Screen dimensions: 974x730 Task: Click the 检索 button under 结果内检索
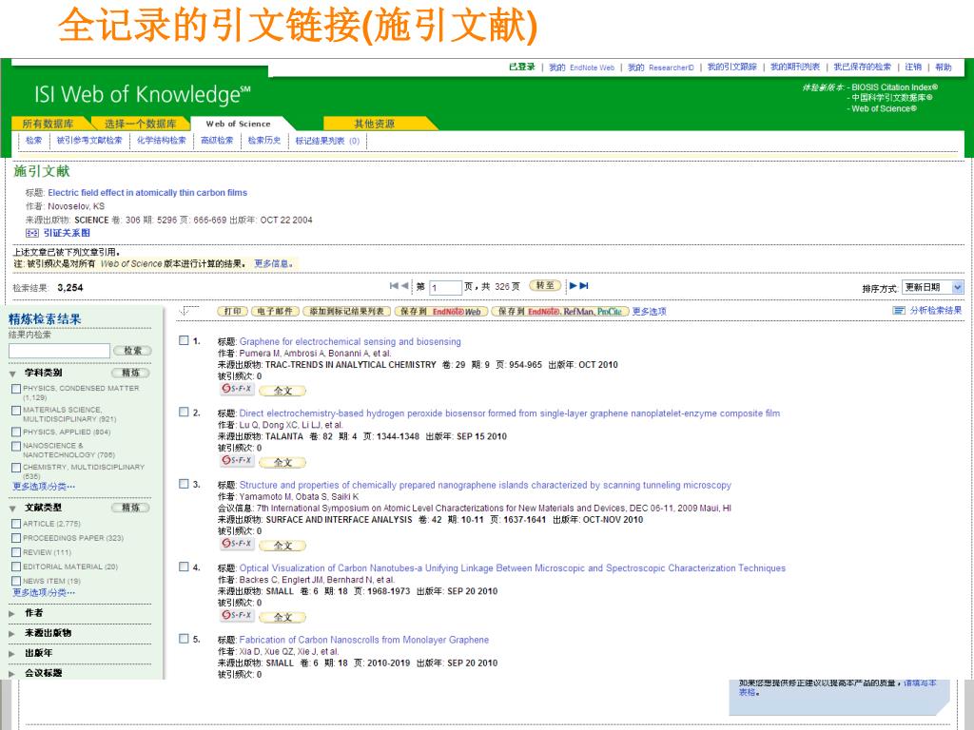(x=132, y=351)
